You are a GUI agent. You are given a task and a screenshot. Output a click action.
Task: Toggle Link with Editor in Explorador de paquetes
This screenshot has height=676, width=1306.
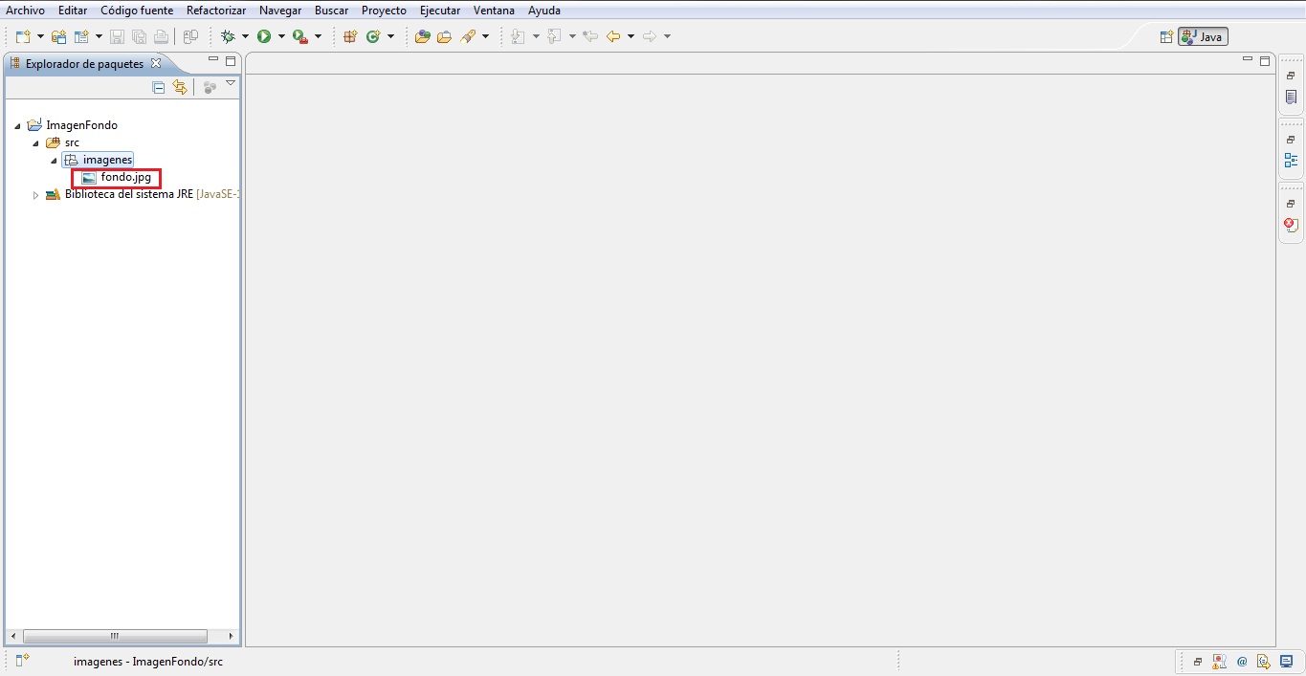click(x=180, y=87)
